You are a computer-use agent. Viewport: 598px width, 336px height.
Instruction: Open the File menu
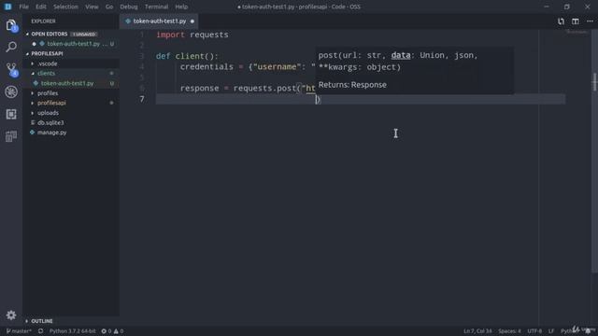23,7
